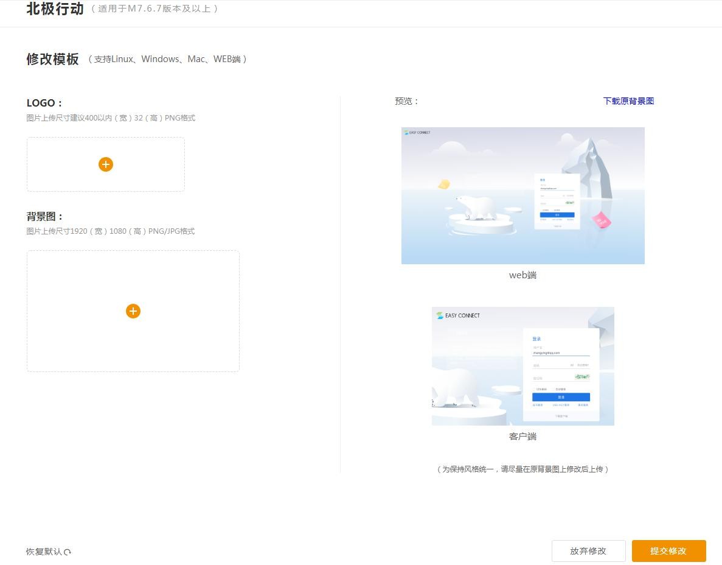Click the password field in 客户端 preview
The height and width of the screenshot is (565, 722).
click(x=550, y=365)
